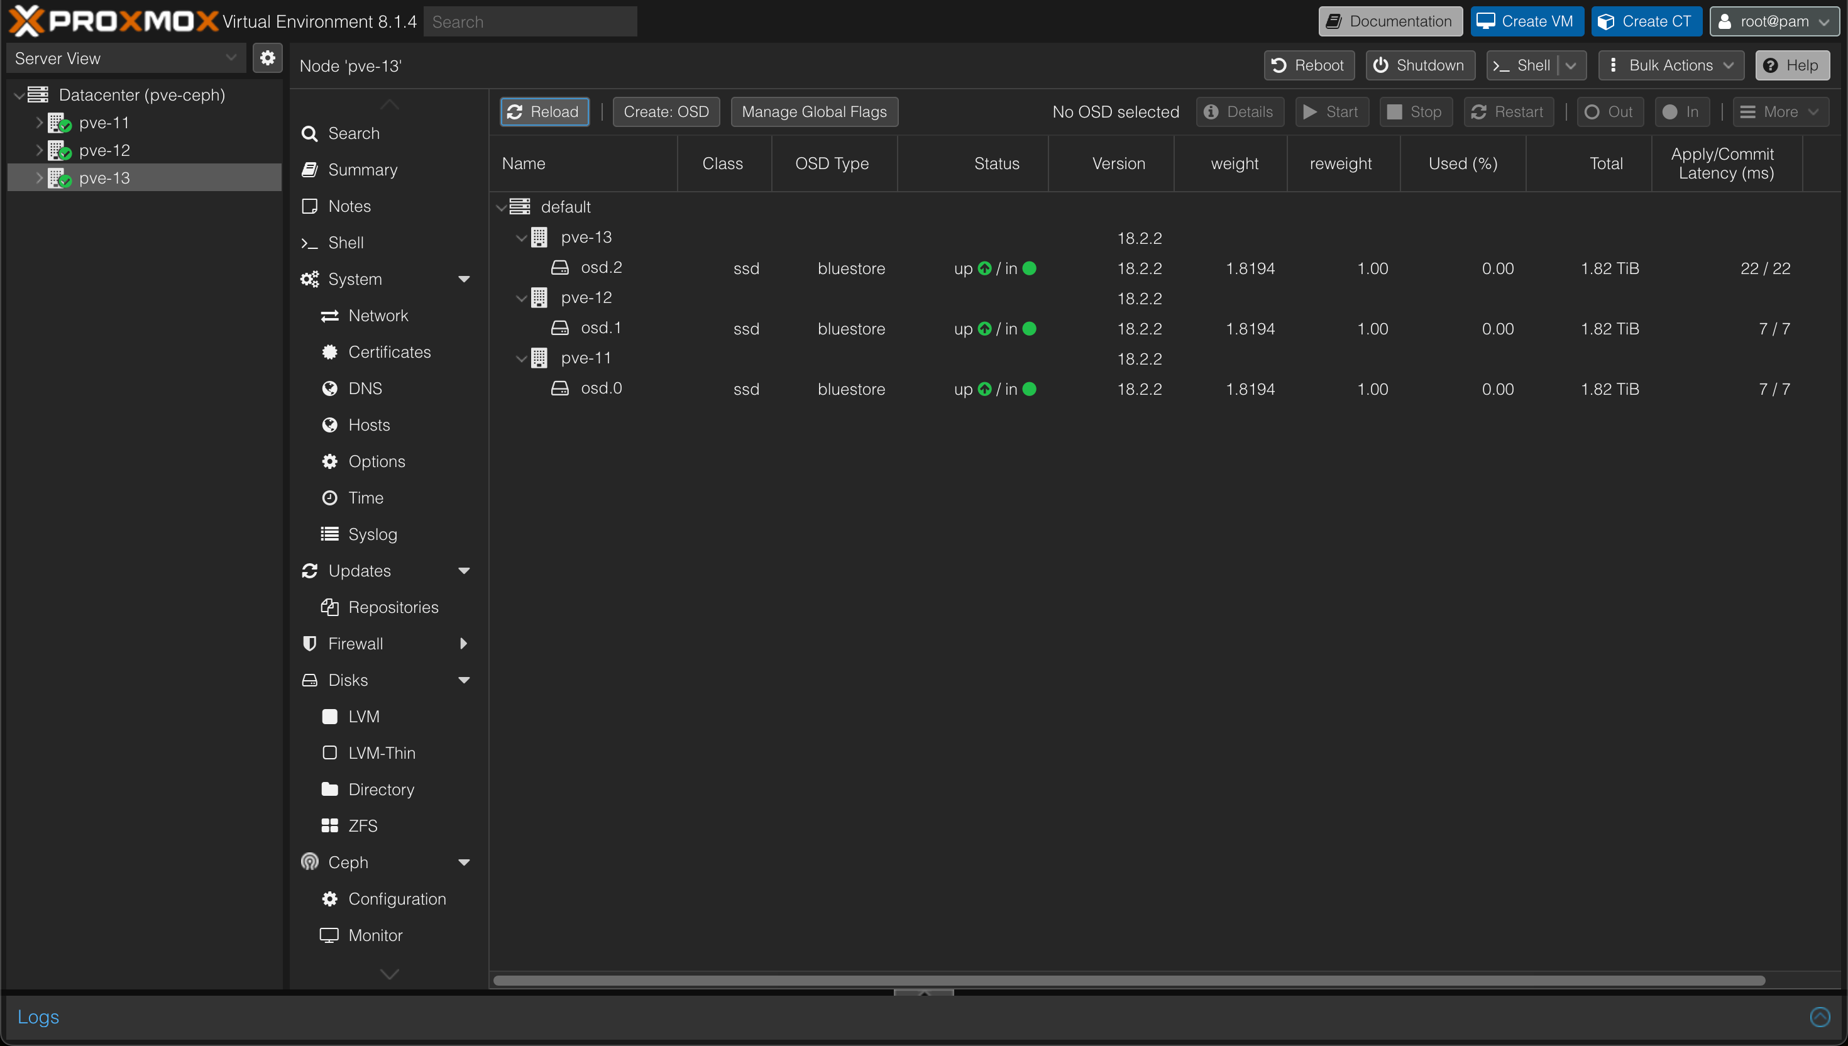Reboot the pve-13 node
The height and width of the screenshot is (1046, 1848).
pyautogui.click(x=1309, y=65)
